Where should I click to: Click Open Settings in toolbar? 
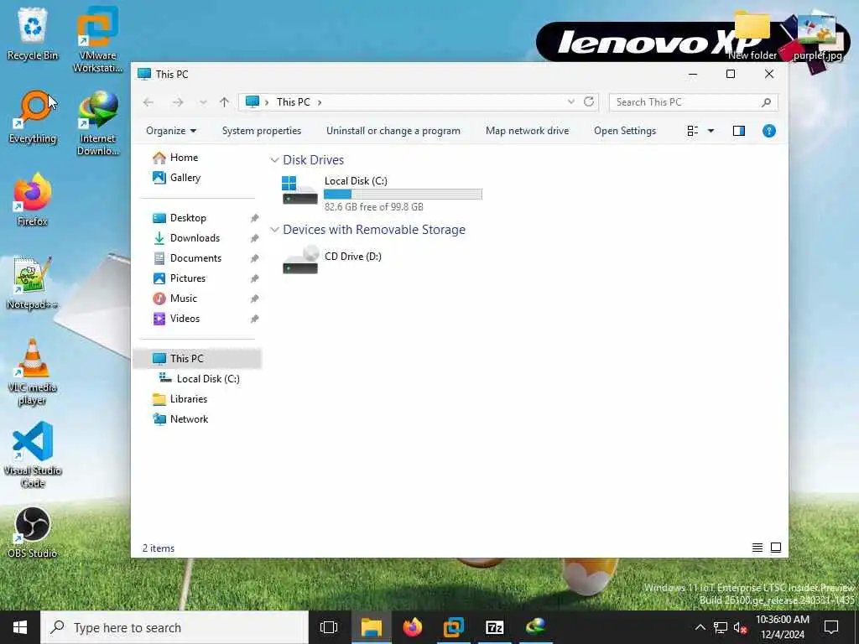[x=625, y=131]
